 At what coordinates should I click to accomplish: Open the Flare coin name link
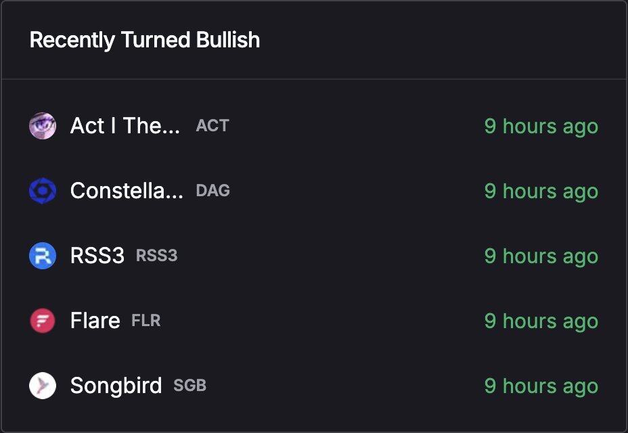coord(95,321)
